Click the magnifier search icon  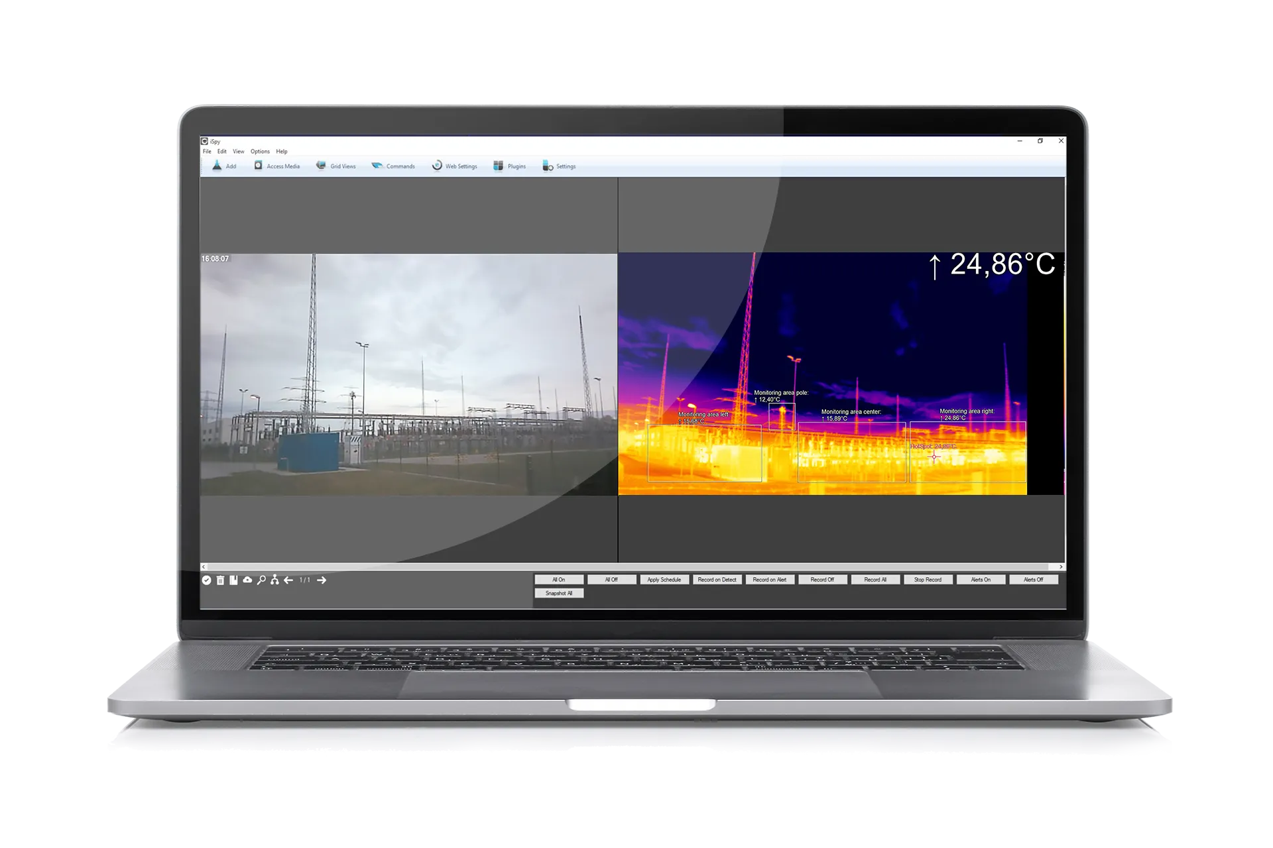(x=261, y=580)
